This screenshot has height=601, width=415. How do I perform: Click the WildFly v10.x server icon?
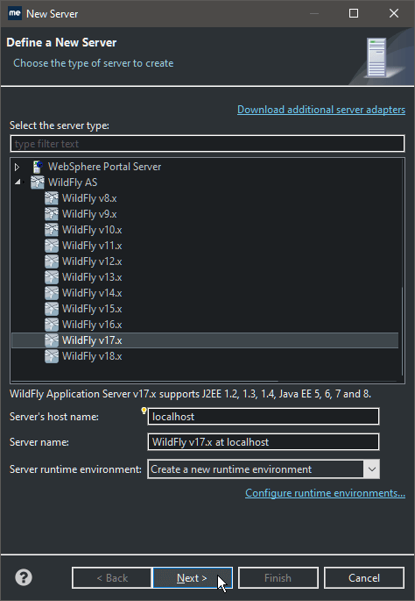52,230
